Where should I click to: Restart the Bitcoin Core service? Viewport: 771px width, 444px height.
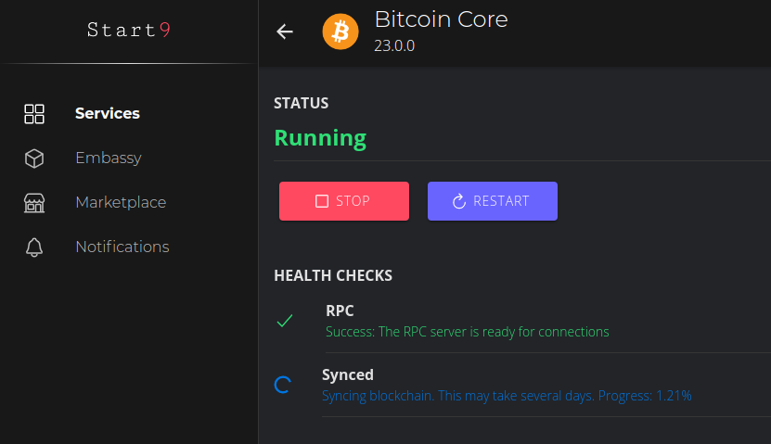click(x=493, y=201)
